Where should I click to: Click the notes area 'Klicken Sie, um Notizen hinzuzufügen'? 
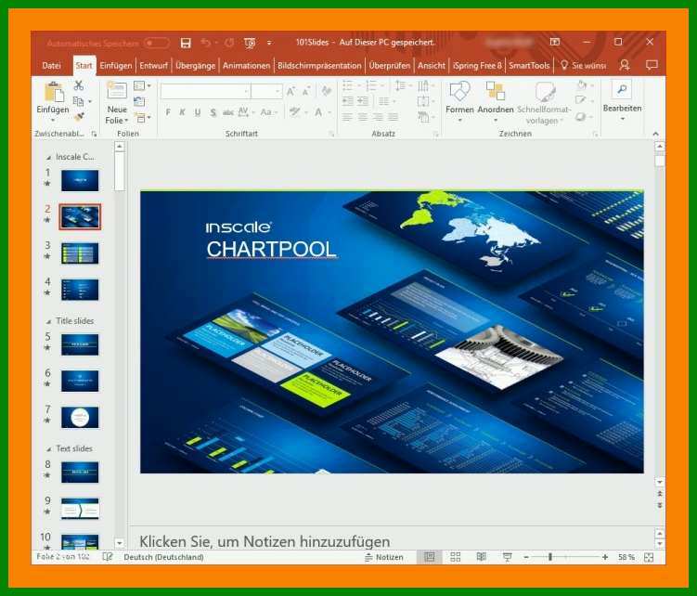[x=265, y=541]
